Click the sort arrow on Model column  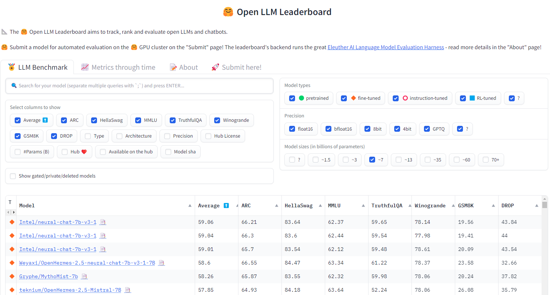190,206
